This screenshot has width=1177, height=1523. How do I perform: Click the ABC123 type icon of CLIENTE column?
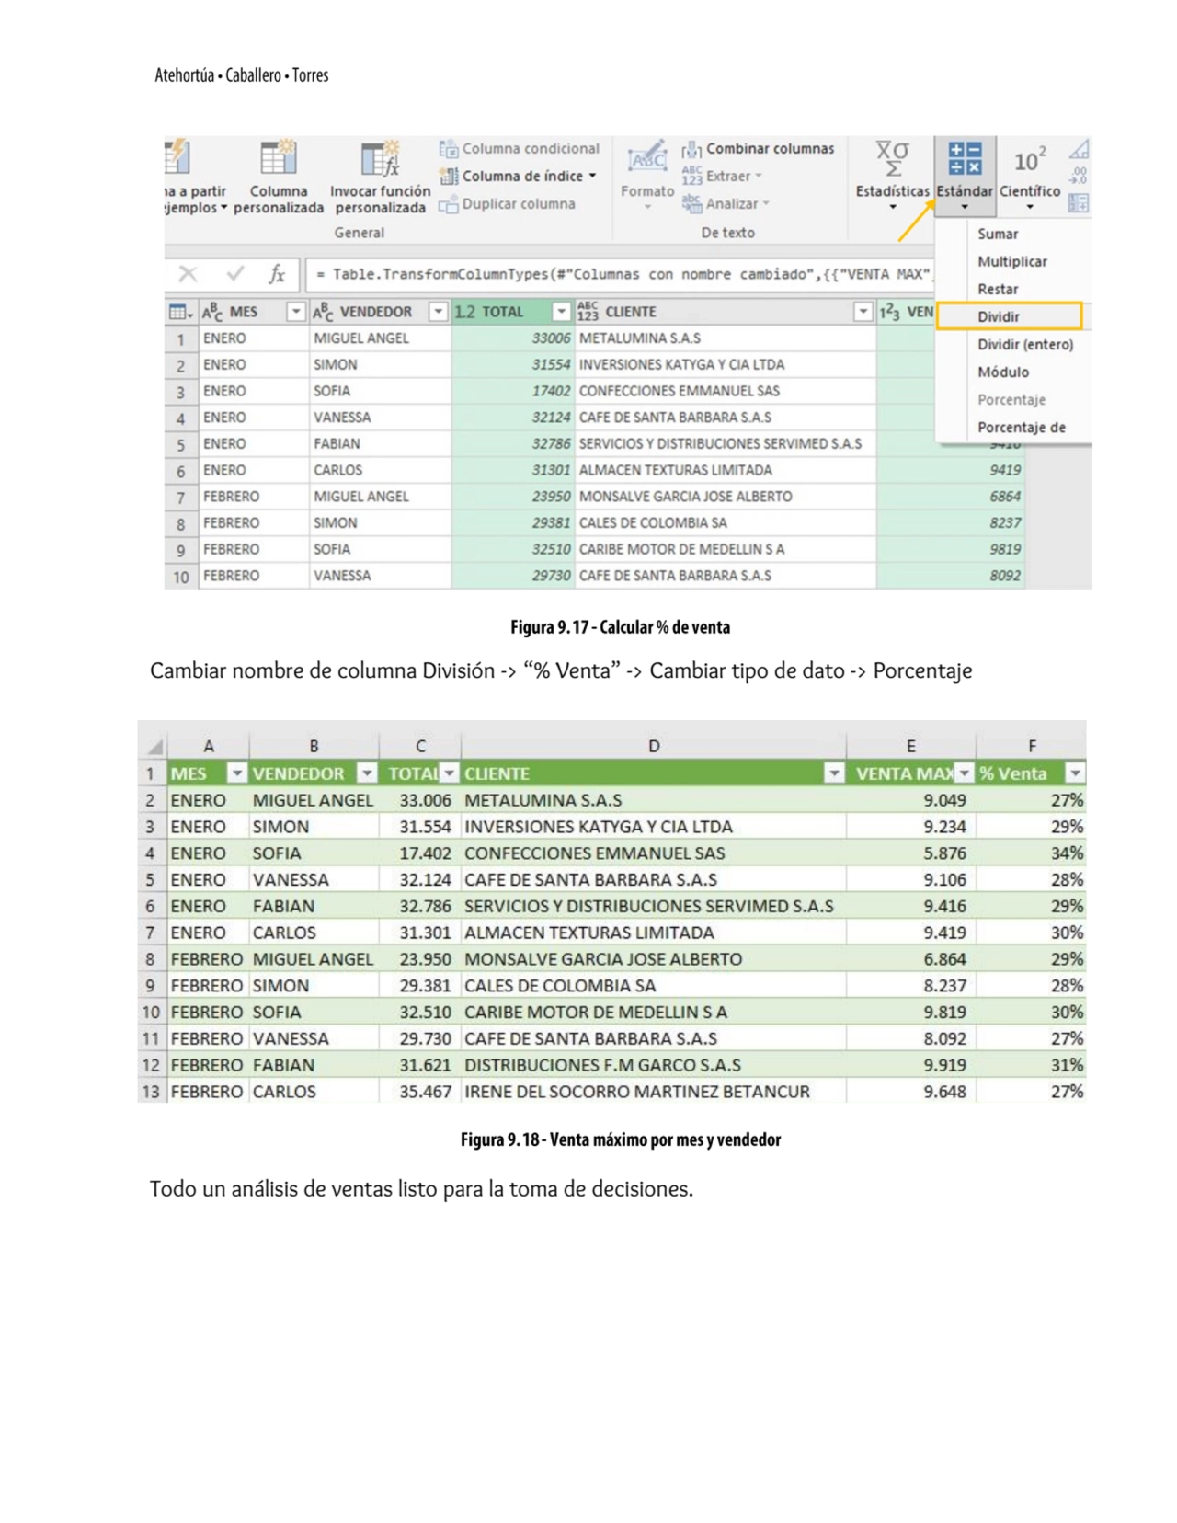click(x=588, y=312)
